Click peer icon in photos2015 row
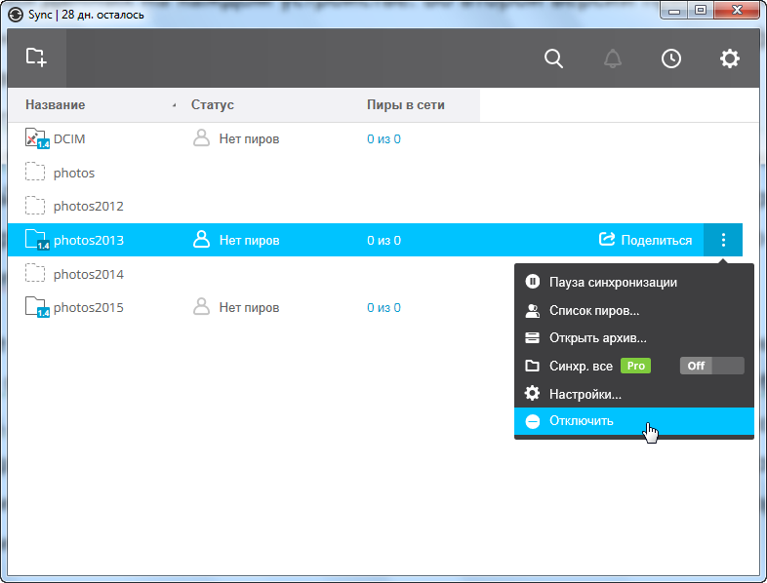 tap(201, 307)
